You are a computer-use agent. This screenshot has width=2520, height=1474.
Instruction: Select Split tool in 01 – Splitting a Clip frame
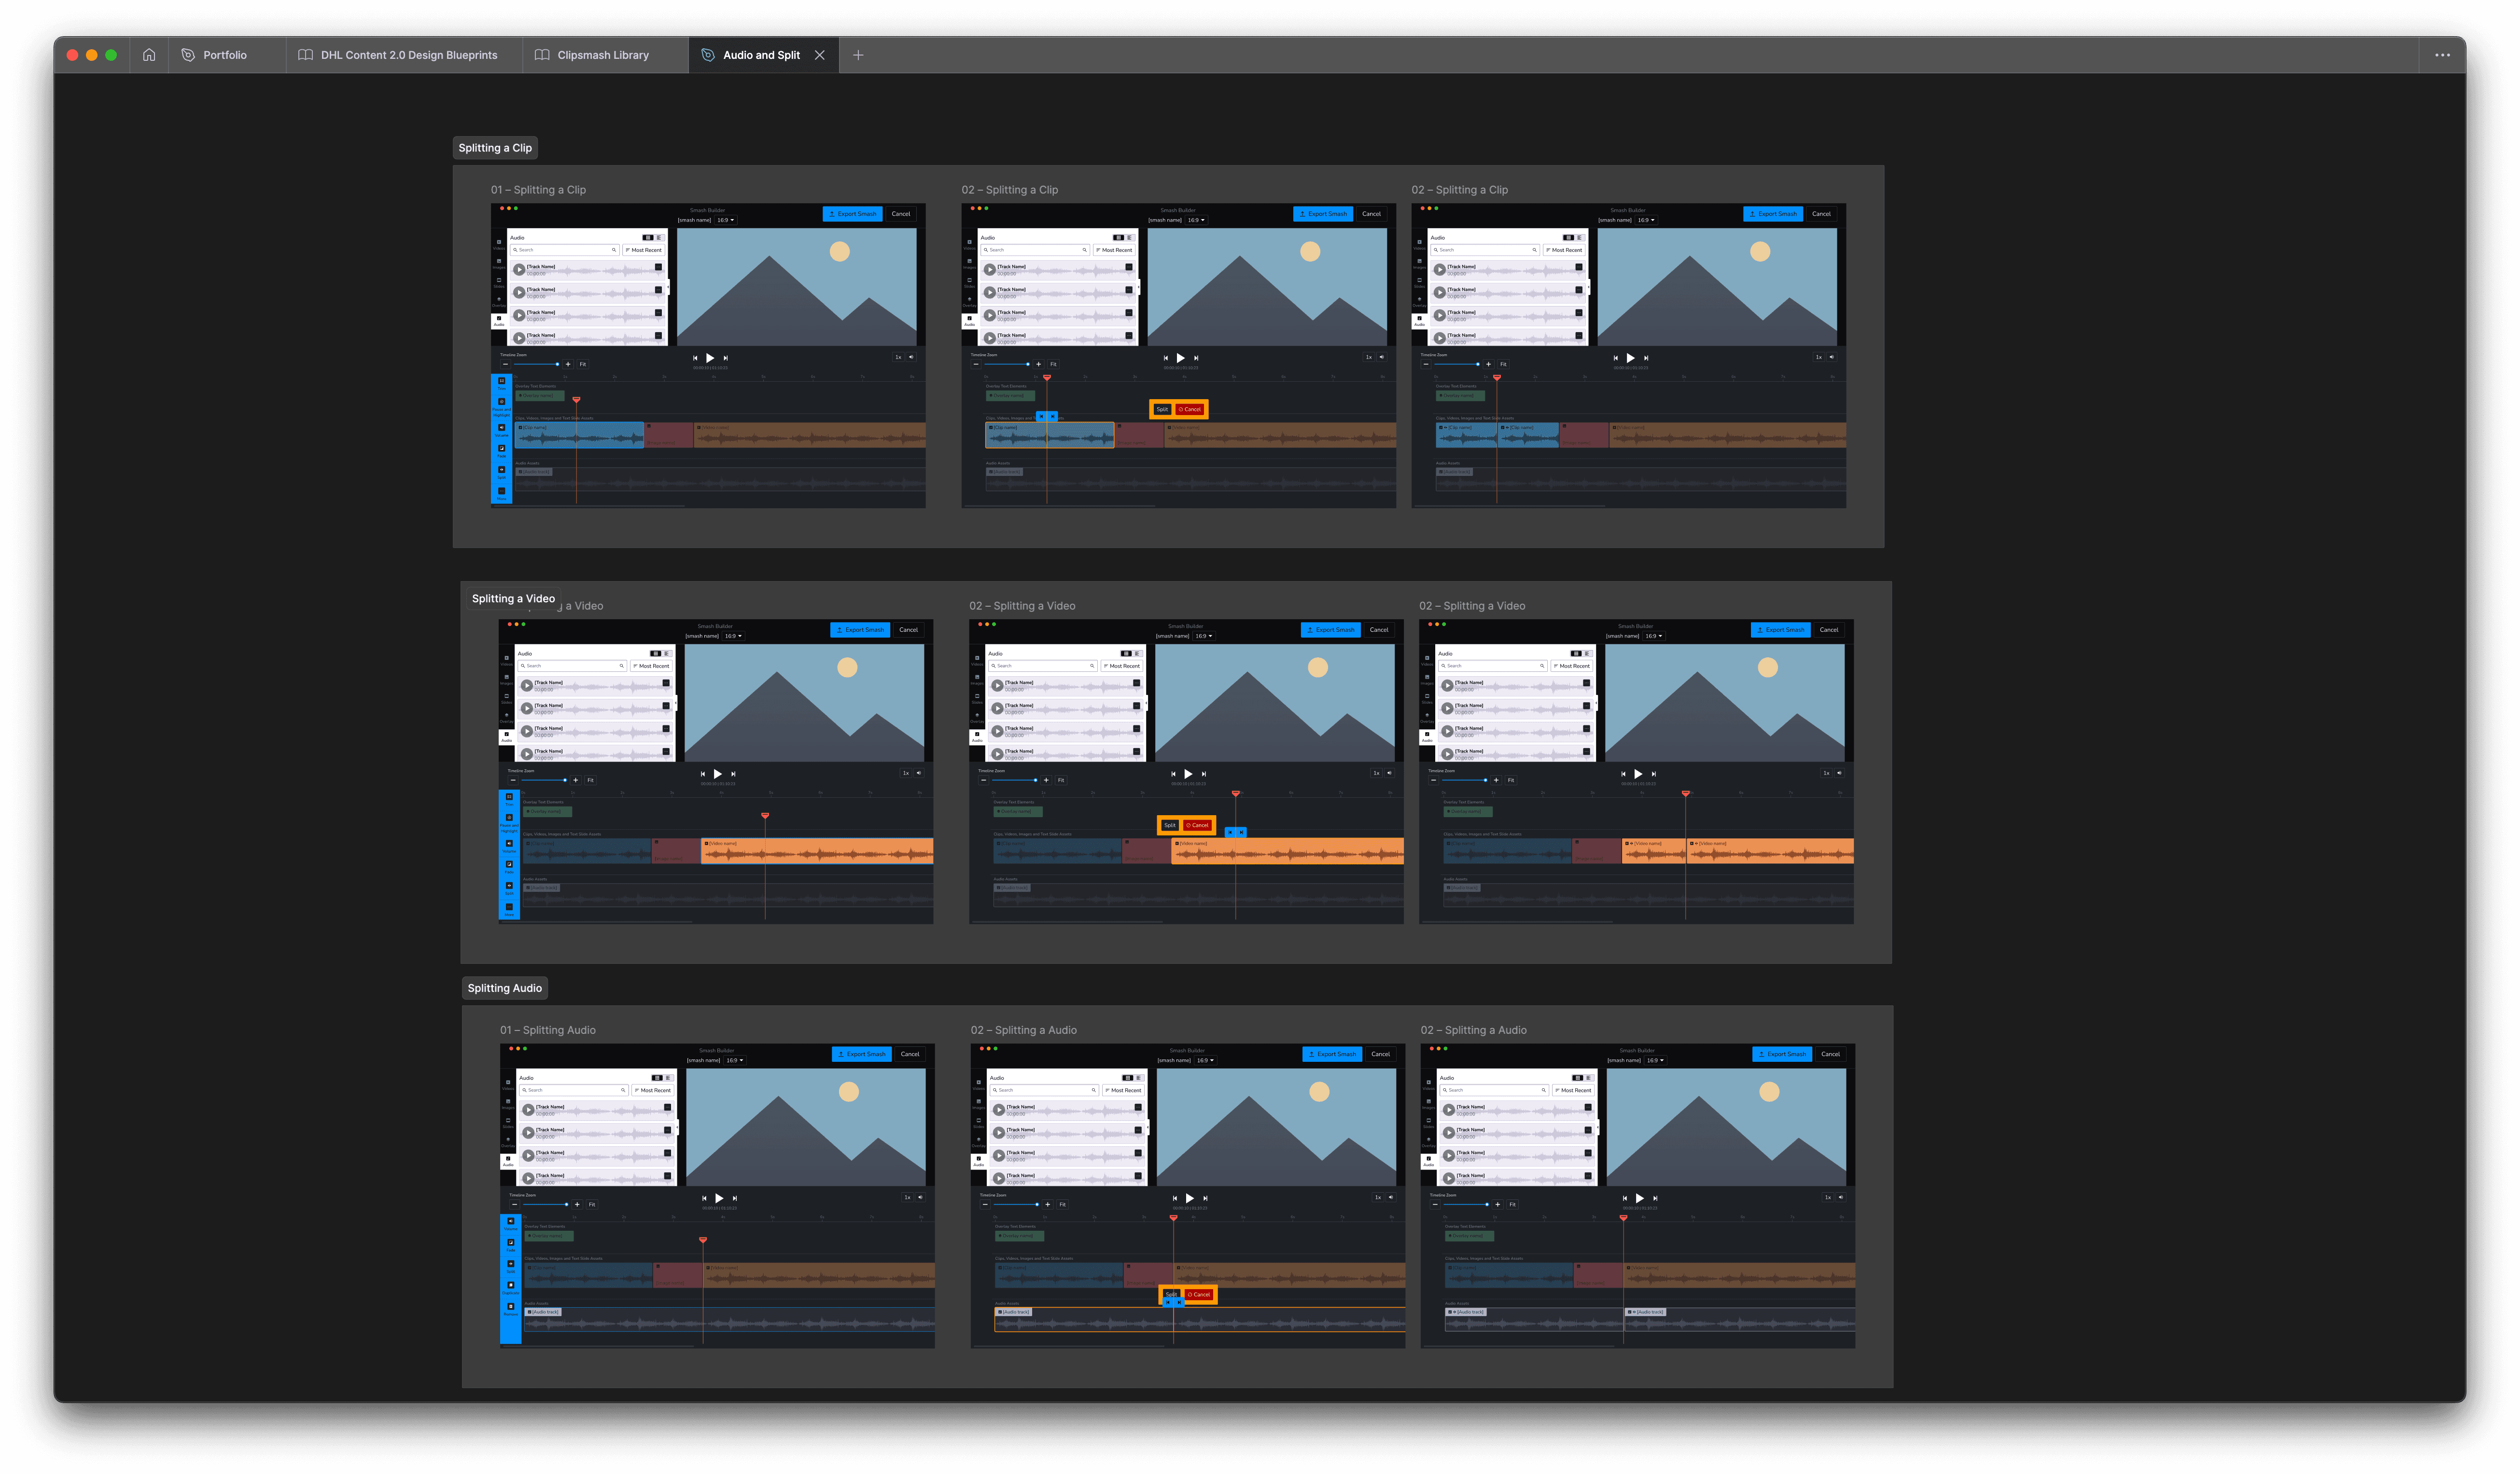tap(502, 470)
